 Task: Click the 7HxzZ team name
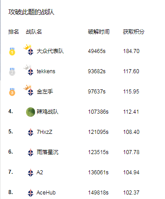[45, 132]
